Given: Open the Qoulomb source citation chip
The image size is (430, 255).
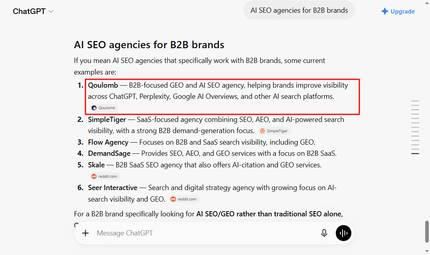Looking at the screenshot, I should (104, 108).
